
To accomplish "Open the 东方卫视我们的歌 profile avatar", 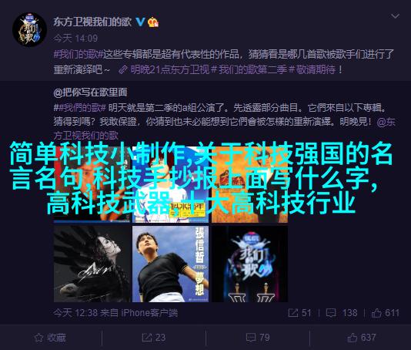I will click(29, 29).
